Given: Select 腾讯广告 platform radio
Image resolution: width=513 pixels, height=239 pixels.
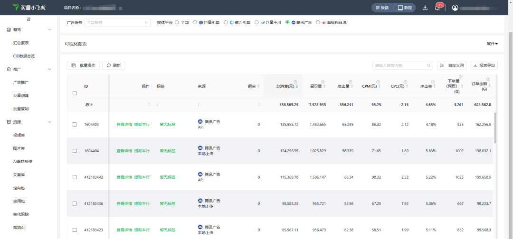Looking at the screenshot, I should pyautogui.click(x=287, y=23).
